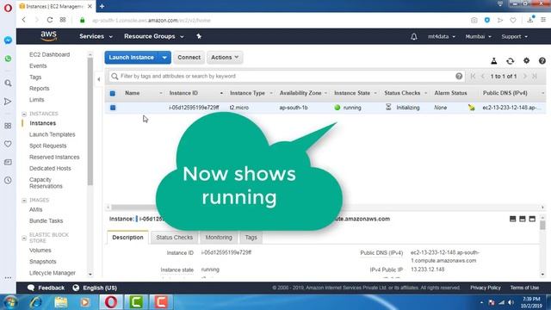The image size is (551, 310).
Task: Open downloads icon in address bar
Action: click(x=530, y=20)
